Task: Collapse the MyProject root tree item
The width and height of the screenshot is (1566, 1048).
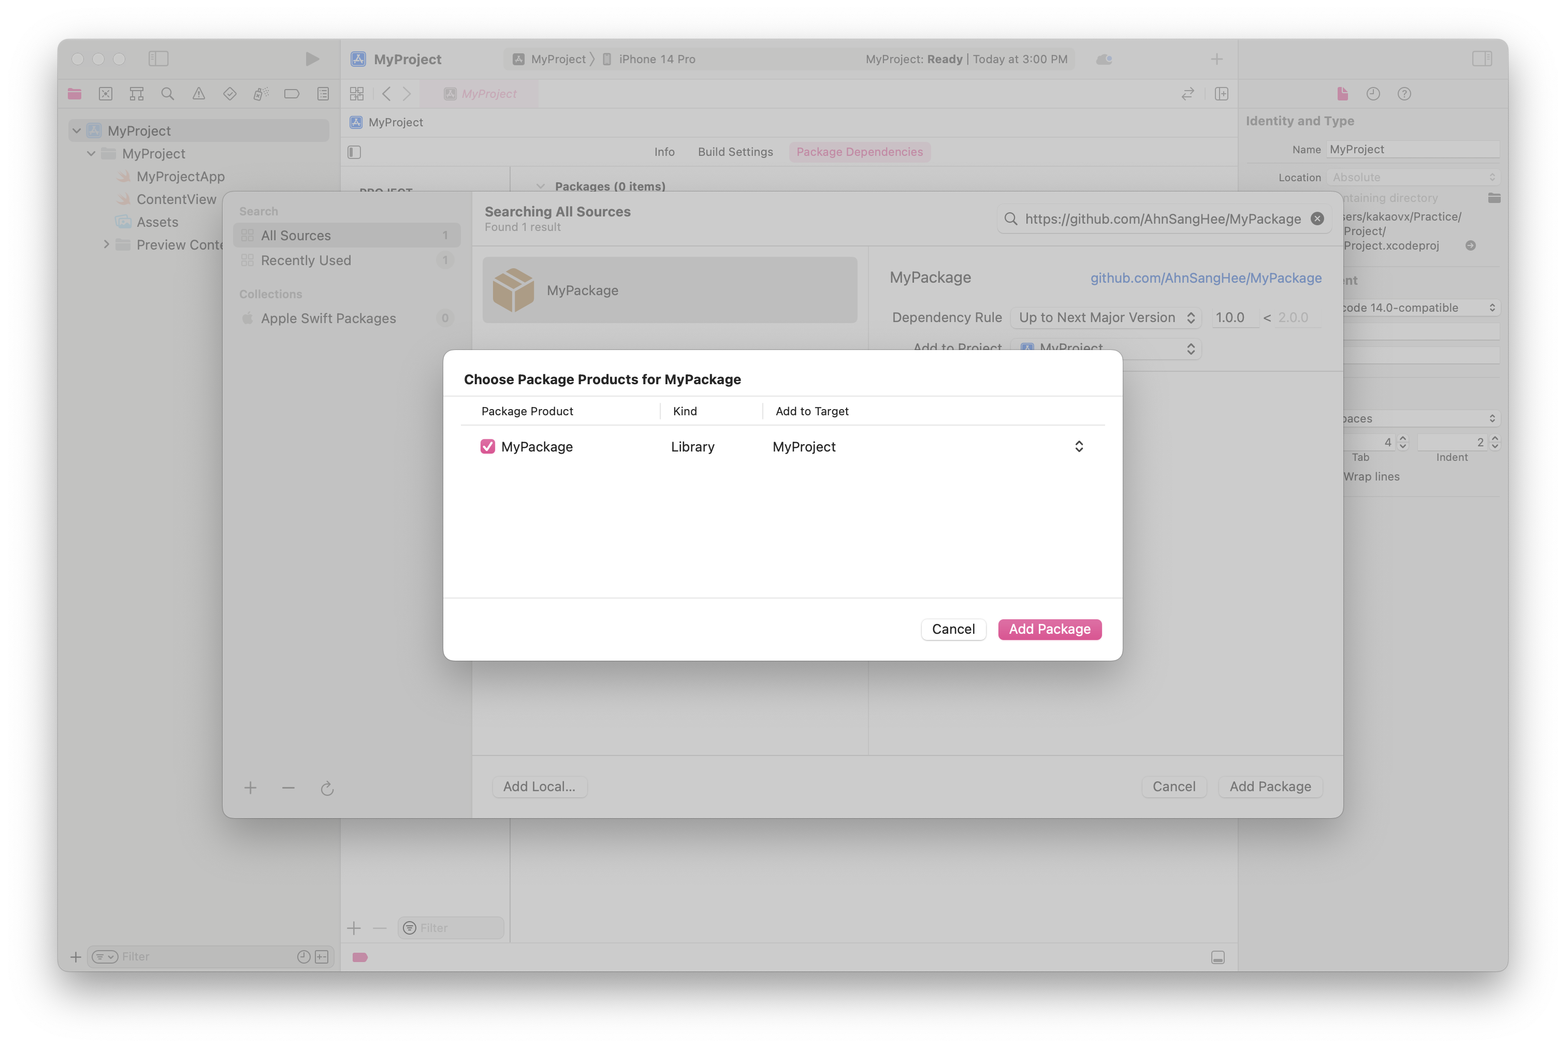Action: click(x=77, y=131)
